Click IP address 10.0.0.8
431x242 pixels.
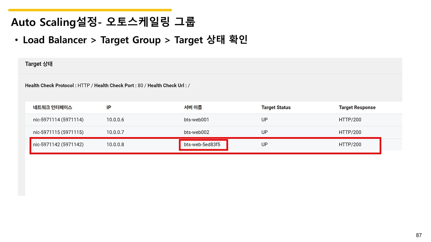tap(115, 145)
